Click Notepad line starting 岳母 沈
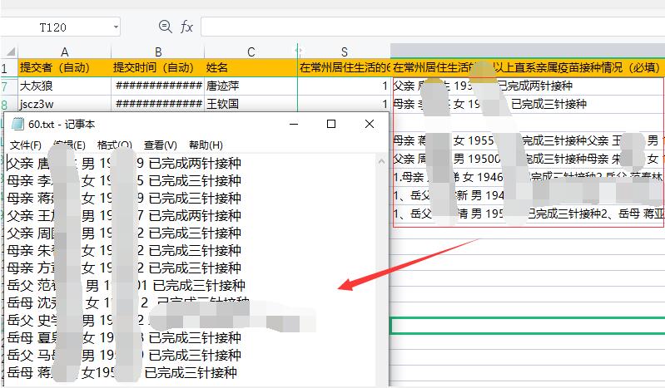This screenshot has width=665, height=388. pos(128,303)
